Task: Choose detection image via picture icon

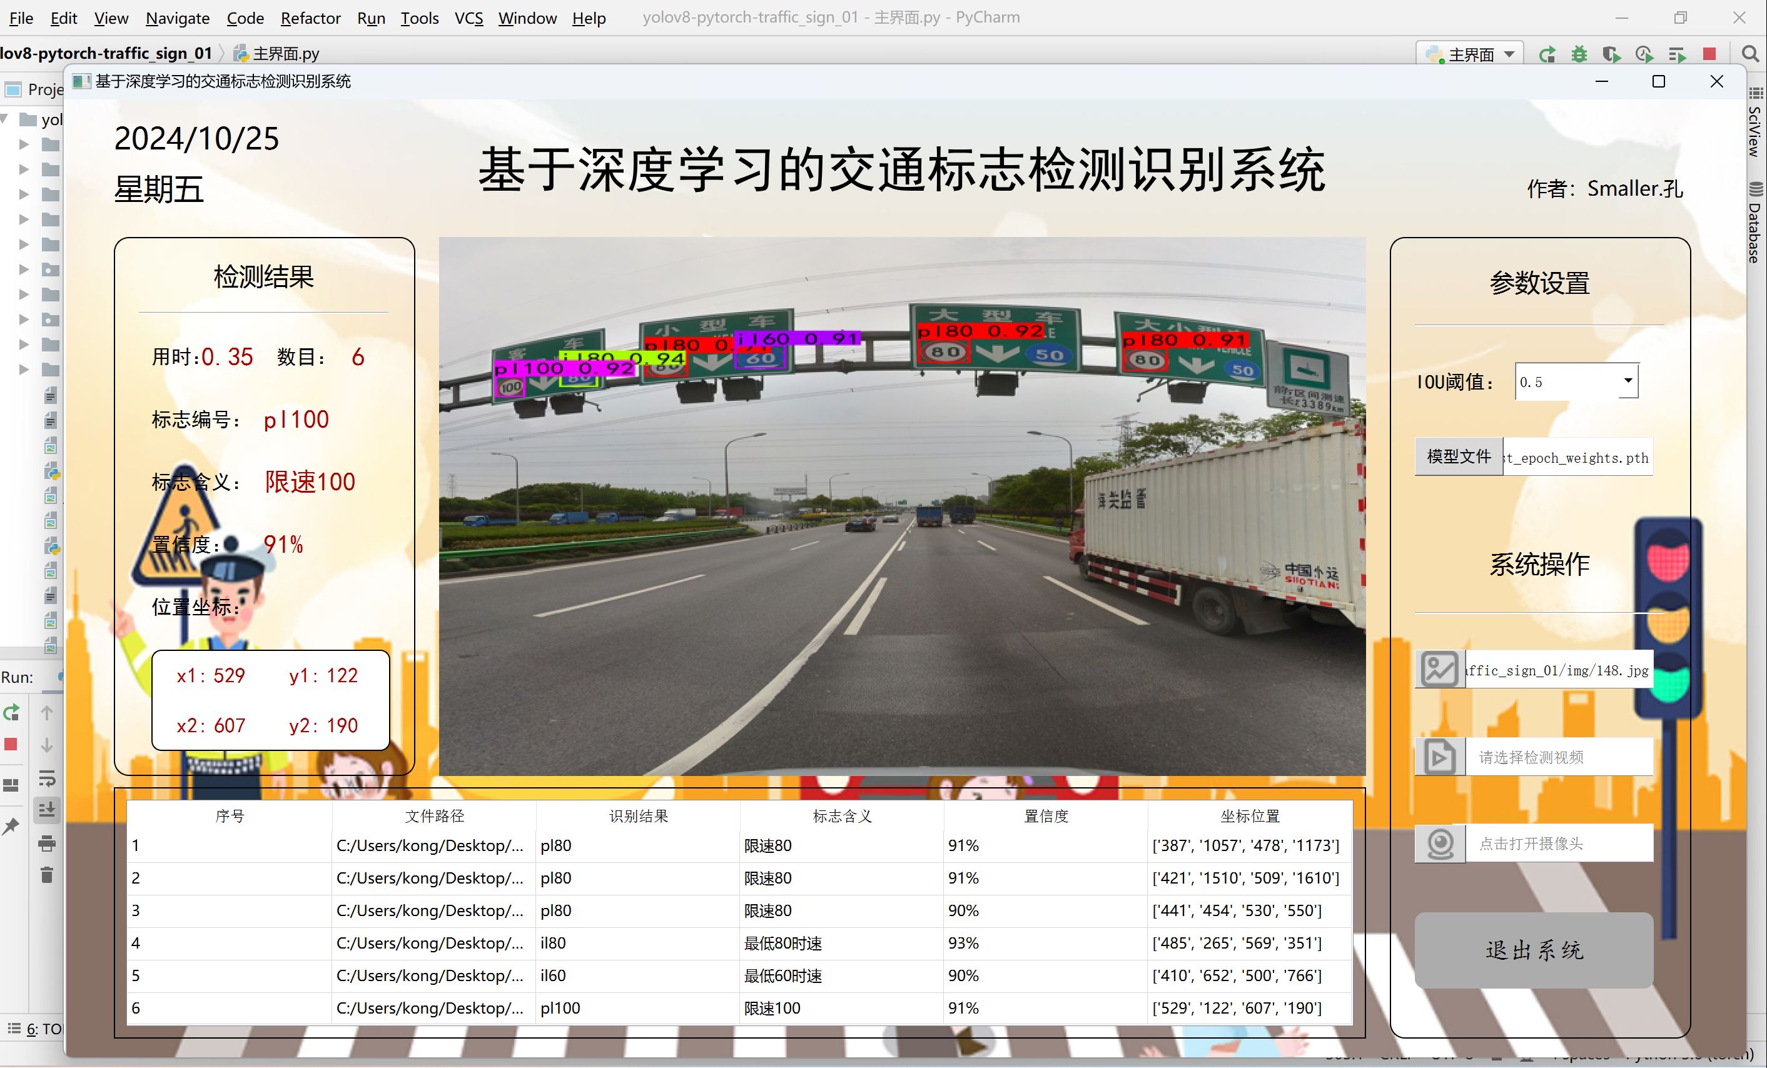Action: 1439,670
